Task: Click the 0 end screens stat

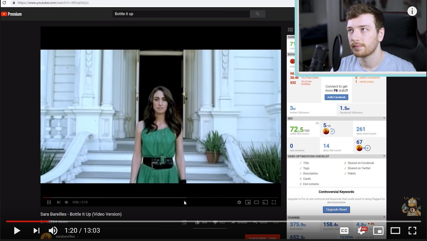Action: click(297, 148)
